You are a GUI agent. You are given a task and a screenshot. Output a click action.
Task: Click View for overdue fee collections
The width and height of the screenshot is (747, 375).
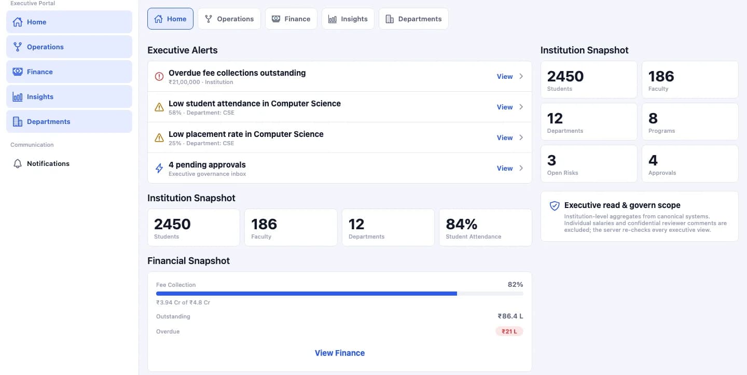pyautogui.click(x=505, y=76)
